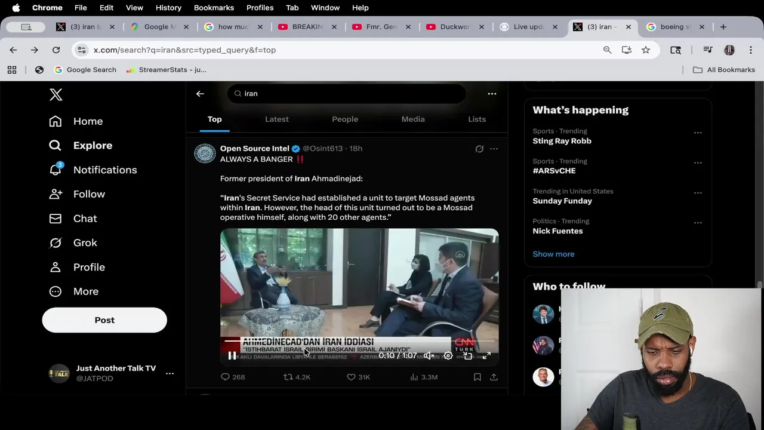
Task: Reply to post with 268 replies
Action: click(233, 377)
